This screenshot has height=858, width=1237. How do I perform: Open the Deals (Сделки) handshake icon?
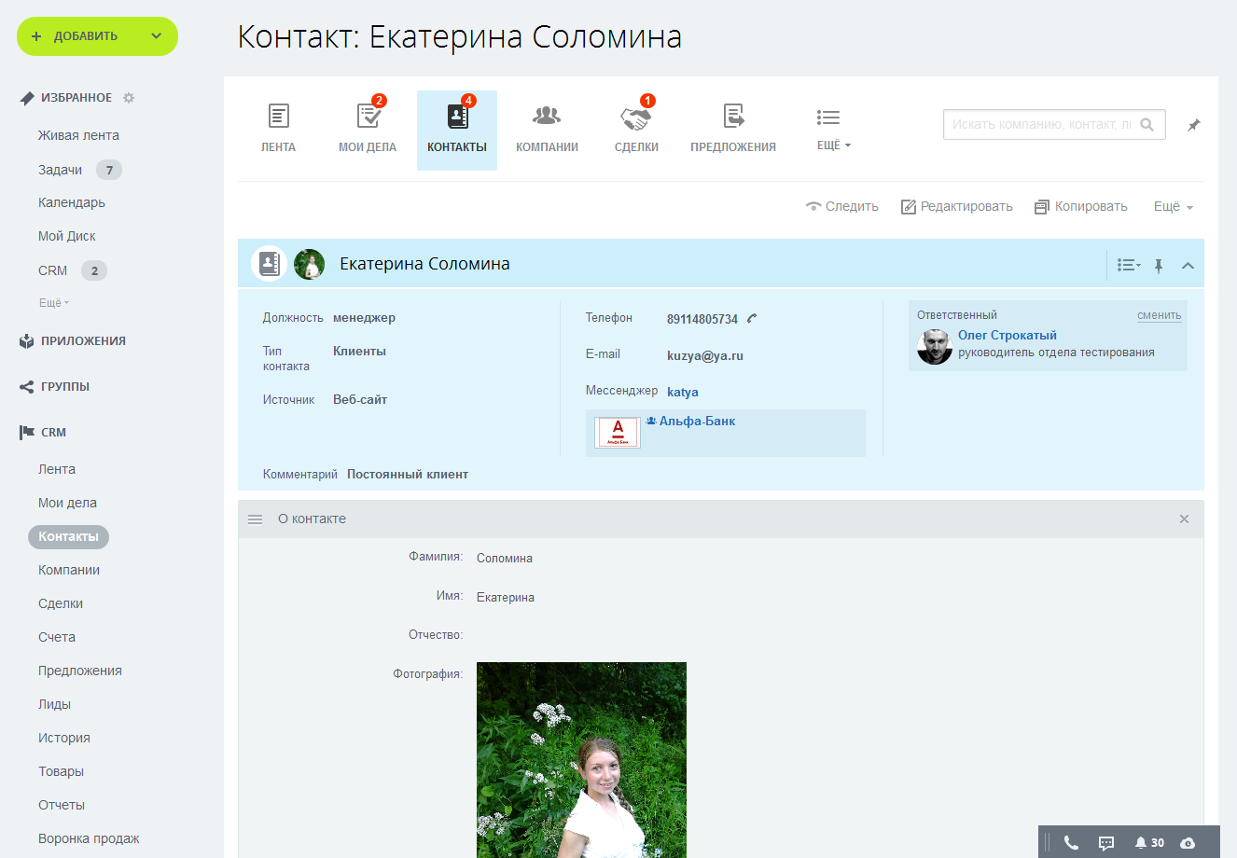(636, 118)
